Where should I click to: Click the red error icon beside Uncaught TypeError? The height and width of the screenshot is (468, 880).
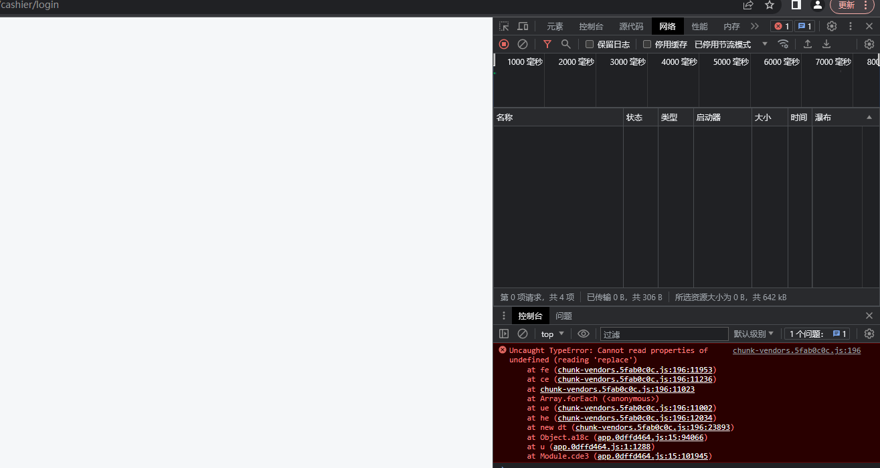(503, 350)
